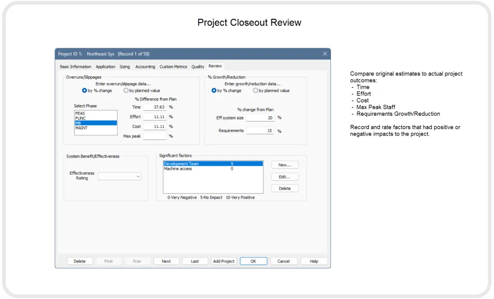Confirm with the OK button

[x=253, y=261]
